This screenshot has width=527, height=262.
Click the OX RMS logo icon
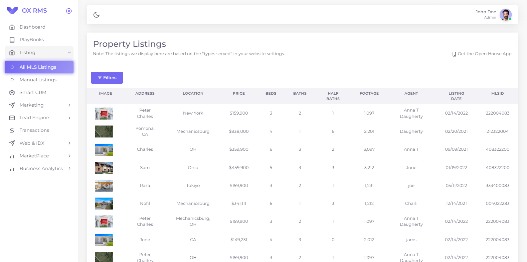pyautogui.click(x=12, y=11)
